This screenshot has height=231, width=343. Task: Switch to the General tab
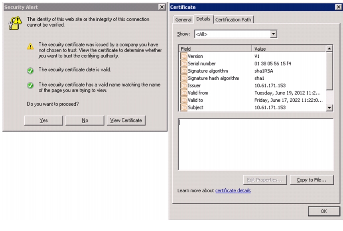183,20
